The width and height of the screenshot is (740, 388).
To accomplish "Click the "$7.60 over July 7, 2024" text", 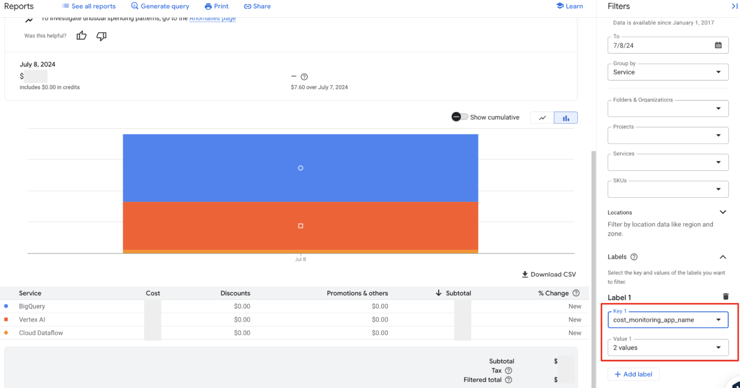I will [x=319, y=87].
